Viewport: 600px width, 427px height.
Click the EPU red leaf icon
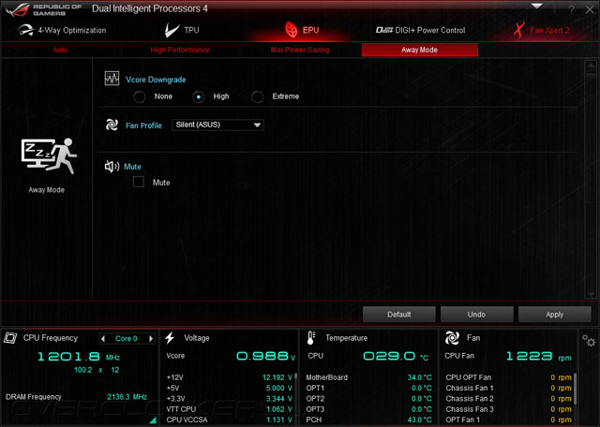(x=292, y=30)
